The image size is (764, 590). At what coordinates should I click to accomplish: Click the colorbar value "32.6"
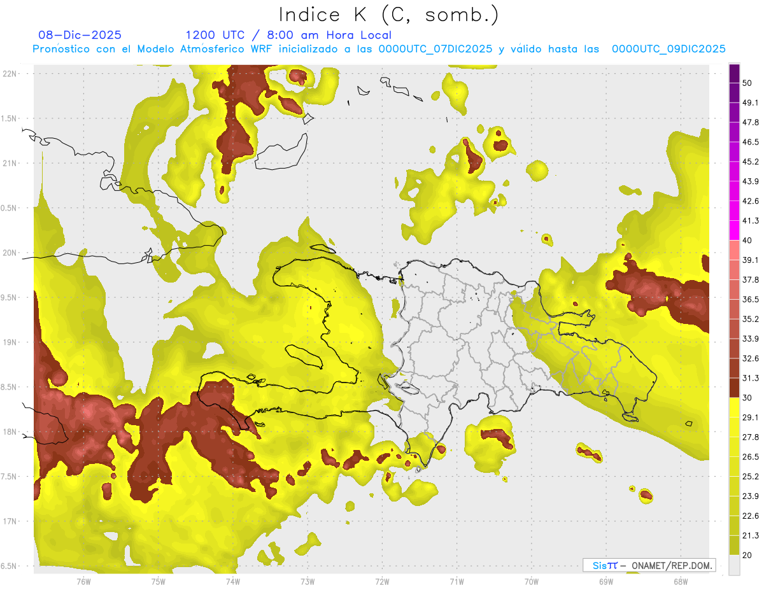751,358
